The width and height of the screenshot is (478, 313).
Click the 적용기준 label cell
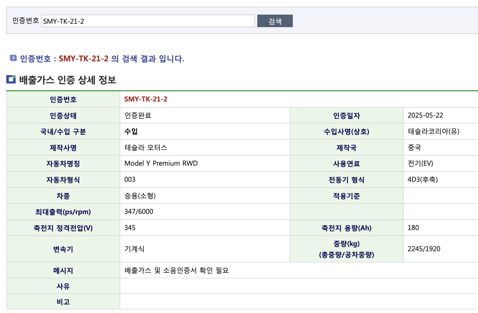[x=347, y=196]
